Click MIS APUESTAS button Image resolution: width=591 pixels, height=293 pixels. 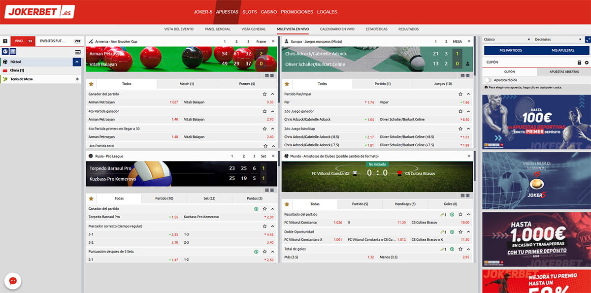pos(563,50)
